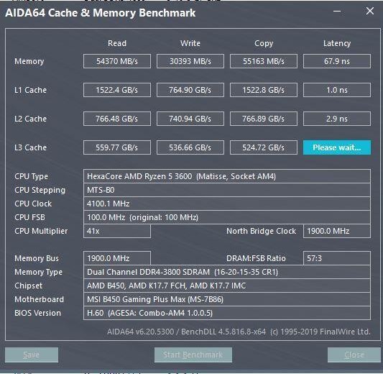Click the Memory Bus field 1900.0 MHz
Viewport: 383px width, 374px height.
117,258
